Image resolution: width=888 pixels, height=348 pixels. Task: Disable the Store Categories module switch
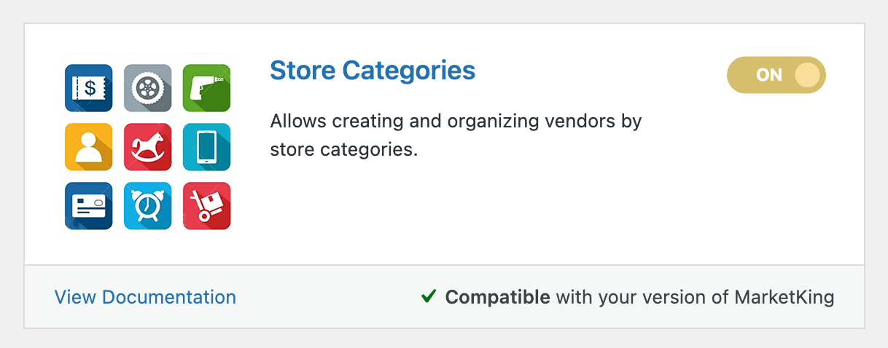[776, 75]
